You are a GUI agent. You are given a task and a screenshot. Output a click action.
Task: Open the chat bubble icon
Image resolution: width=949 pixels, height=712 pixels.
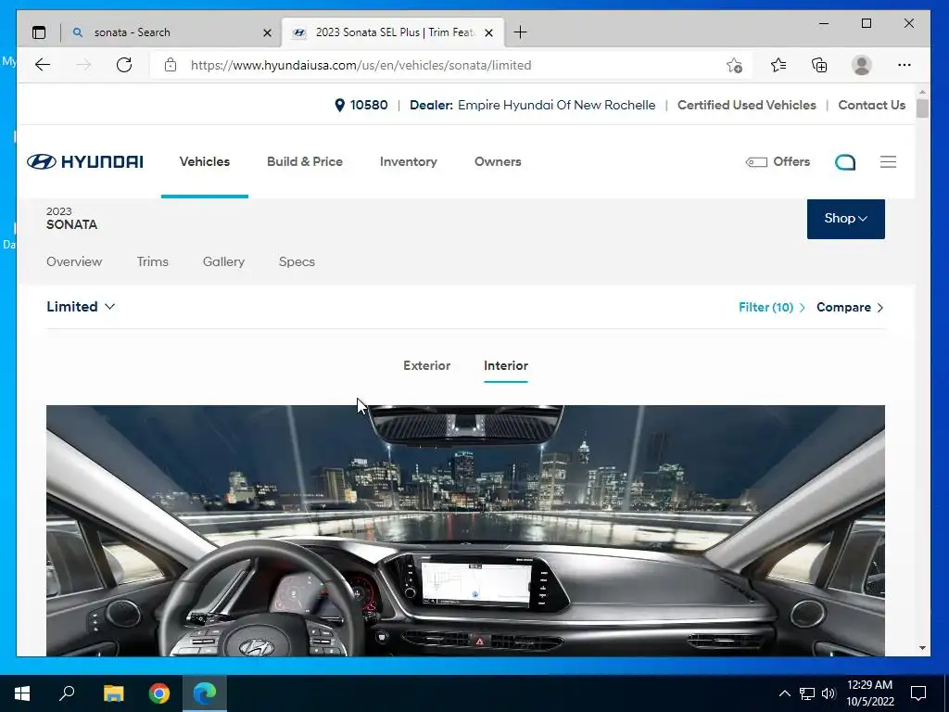(x=845, y=161)
